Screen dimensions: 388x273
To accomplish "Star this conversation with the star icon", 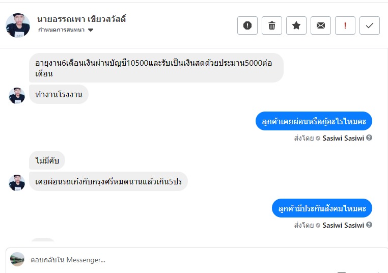I will [296, 25].
